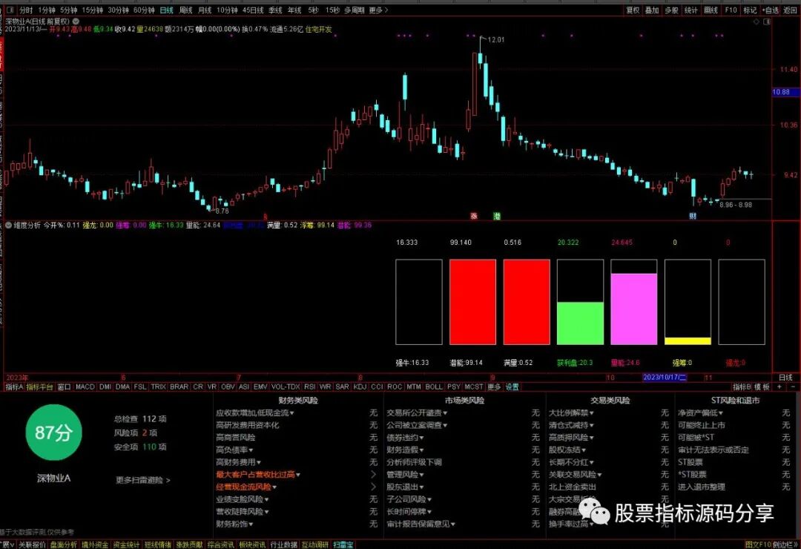Screen dimensions: 801x549
Task: Select the 月线 monthly period
Action: coord(205,10)
